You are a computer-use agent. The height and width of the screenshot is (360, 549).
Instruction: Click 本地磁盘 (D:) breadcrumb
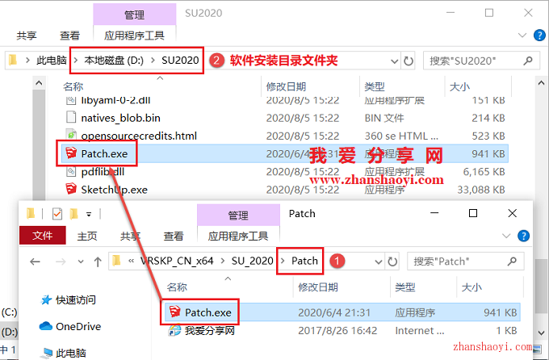coord(114,61)
